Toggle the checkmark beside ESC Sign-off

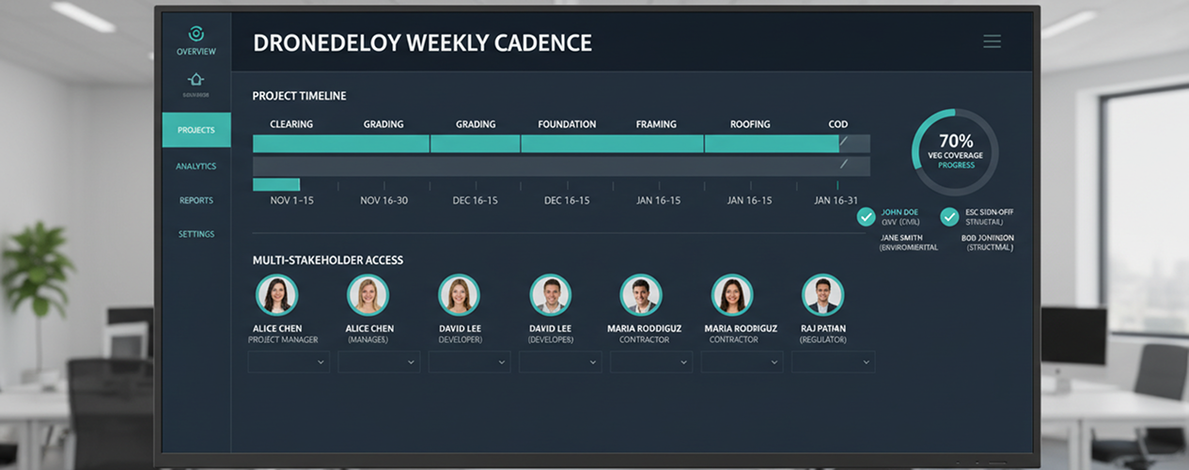(x=949, y=217)
